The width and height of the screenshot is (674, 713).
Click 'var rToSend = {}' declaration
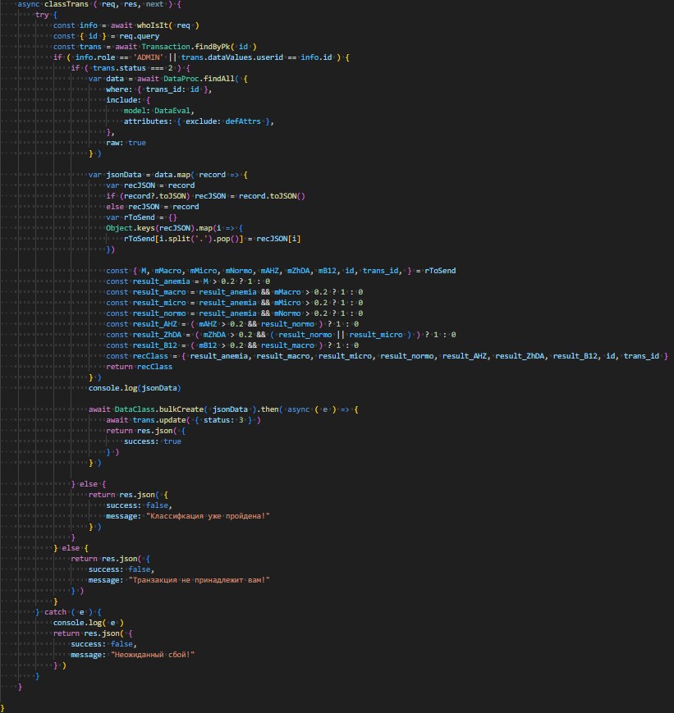pyautogui.click(x=141, y=217)
